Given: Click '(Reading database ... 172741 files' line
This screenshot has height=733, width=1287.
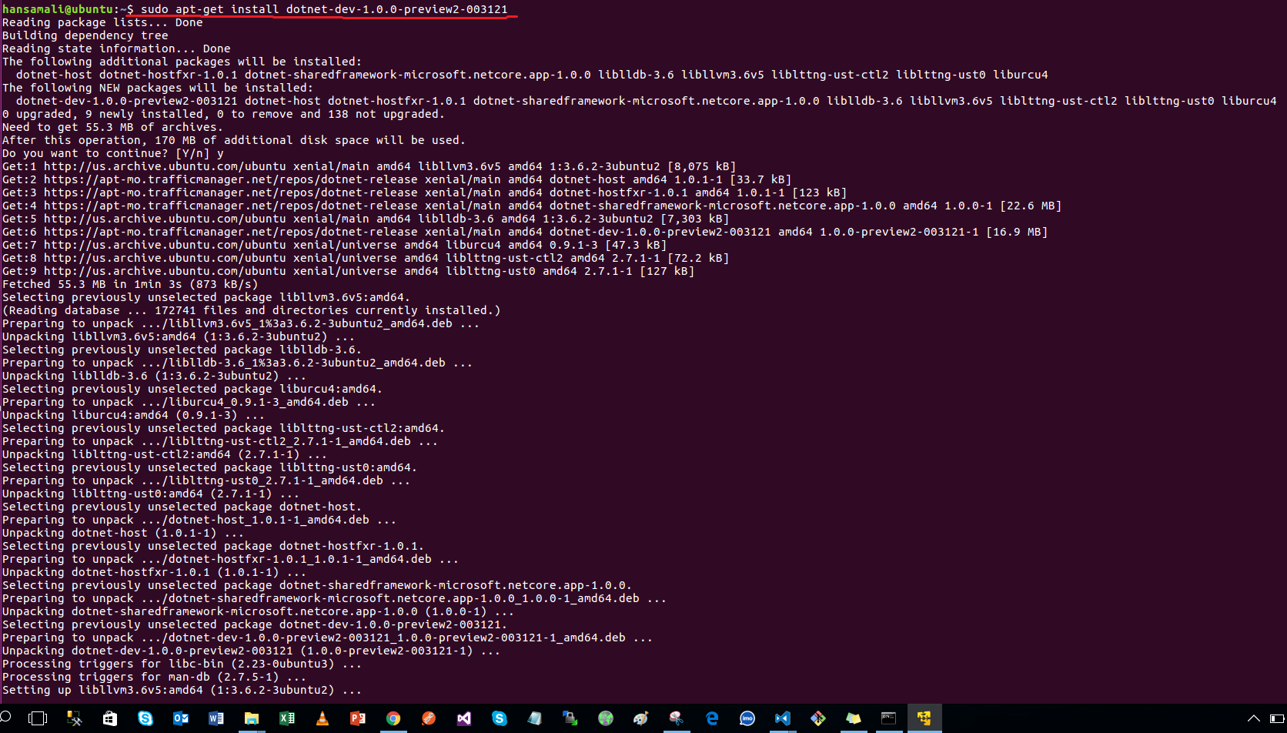Looking at the screenshot, I should pos(252,310).
